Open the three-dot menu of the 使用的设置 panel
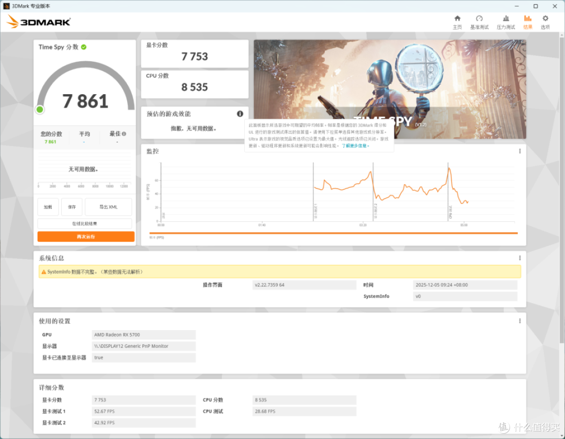The height and width of the screenshot is (439, 565). 519,321
